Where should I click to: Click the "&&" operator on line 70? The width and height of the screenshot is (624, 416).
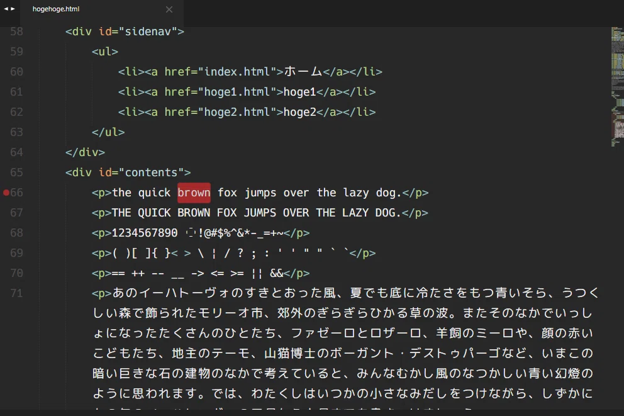click(x=277, y=273)
